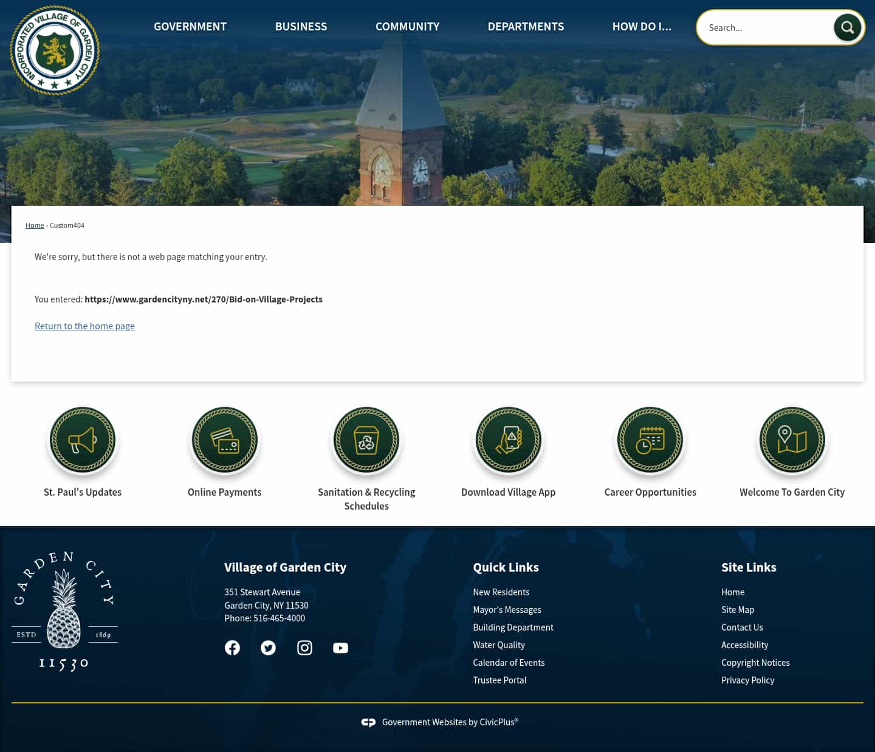Open the GOVERNMENT navigation dropdown
The image size is (875, 752).
(x=190, y=26)
